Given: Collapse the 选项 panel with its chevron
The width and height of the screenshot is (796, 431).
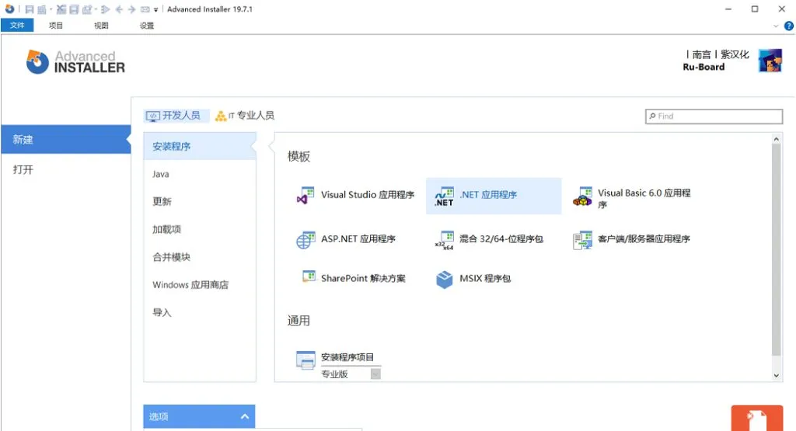Looking at the screenshot, I should (245, 417).
